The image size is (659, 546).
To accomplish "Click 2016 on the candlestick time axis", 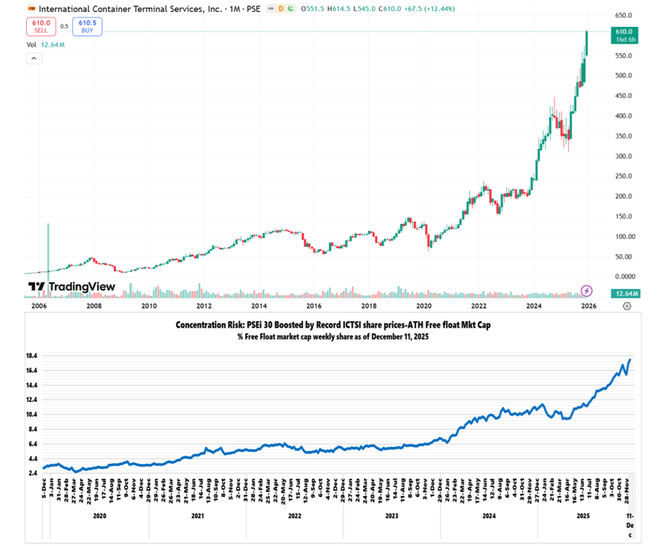I will (314, 306).
